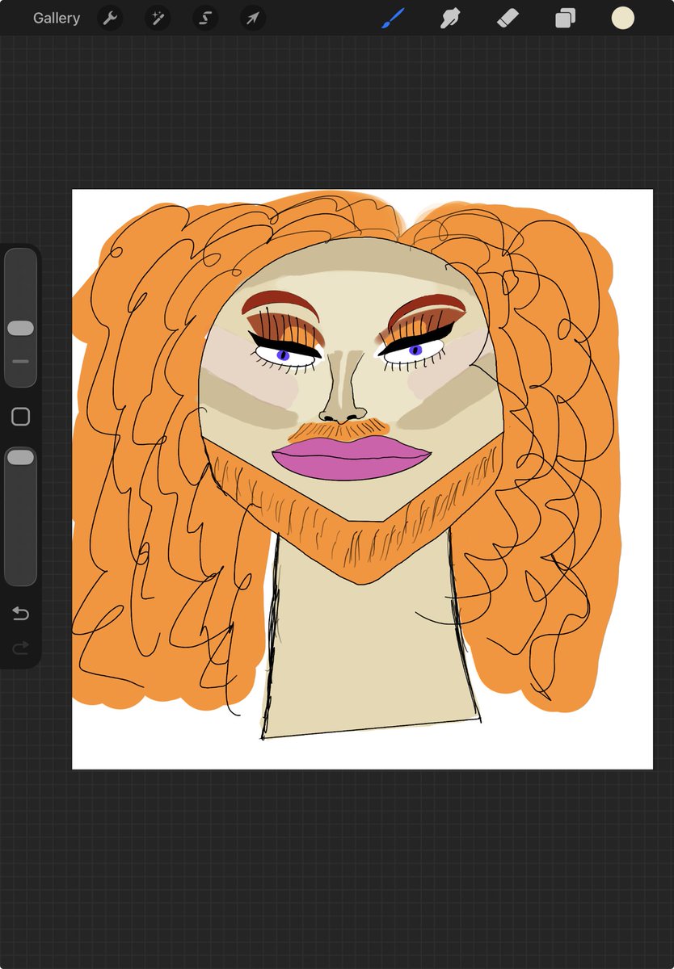Open the active color picker swatch
Image resolution: width=674 pixels, height=969 pixels.
[x=623, y=18]
